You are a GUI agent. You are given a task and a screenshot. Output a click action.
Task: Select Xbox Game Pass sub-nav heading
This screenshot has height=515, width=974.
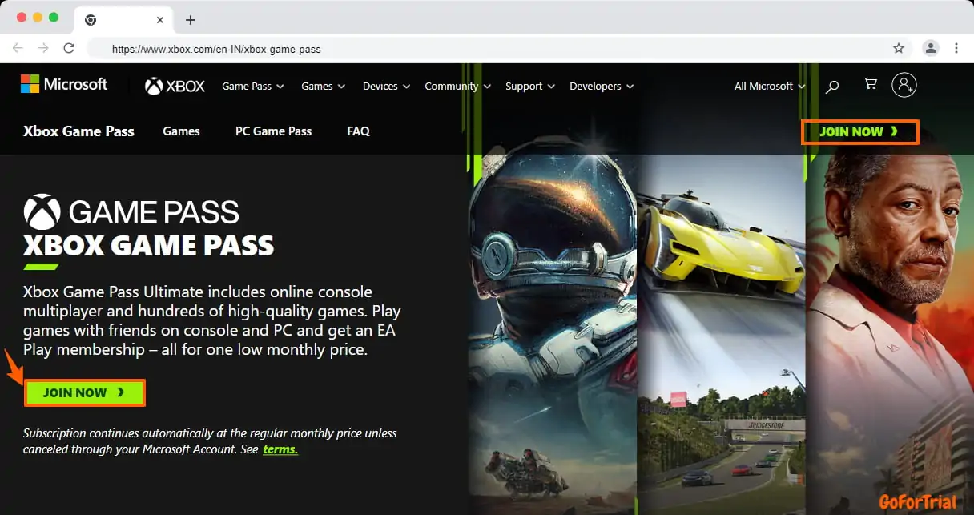pos(79,131)
